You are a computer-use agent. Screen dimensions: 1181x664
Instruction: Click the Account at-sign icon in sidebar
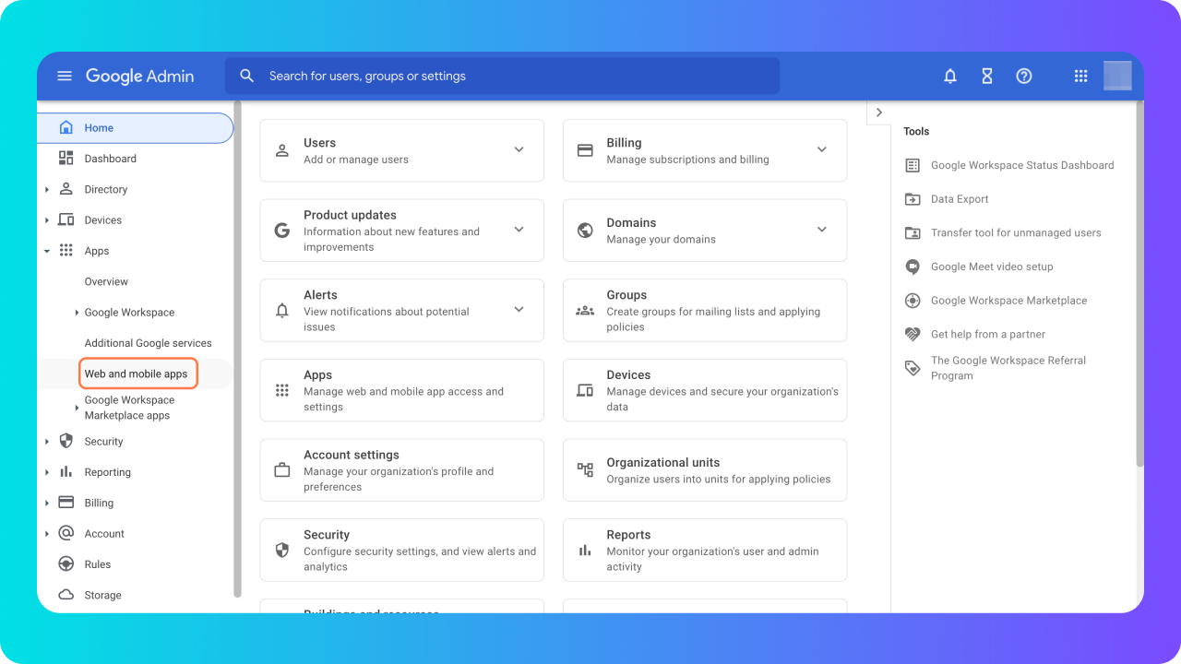coord(66,533)
